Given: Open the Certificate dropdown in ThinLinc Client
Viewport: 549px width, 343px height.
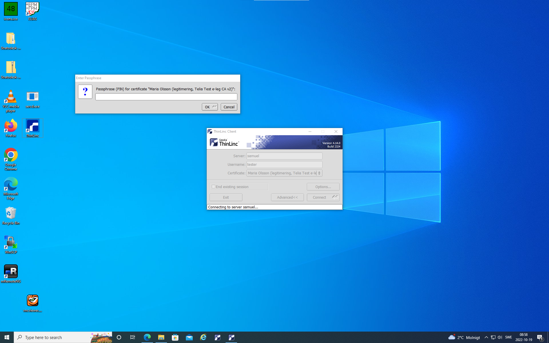Looking at the screenshot, I should (285, 173).
